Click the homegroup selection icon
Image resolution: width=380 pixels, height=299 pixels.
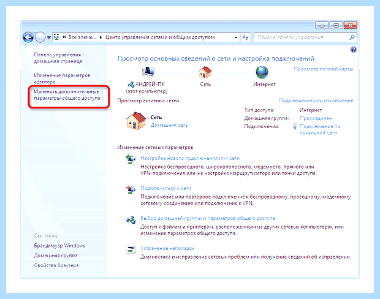tap(131, 220)
